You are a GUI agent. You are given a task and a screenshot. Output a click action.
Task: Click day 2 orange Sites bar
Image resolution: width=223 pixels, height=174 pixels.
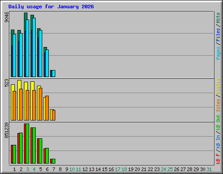21,104
